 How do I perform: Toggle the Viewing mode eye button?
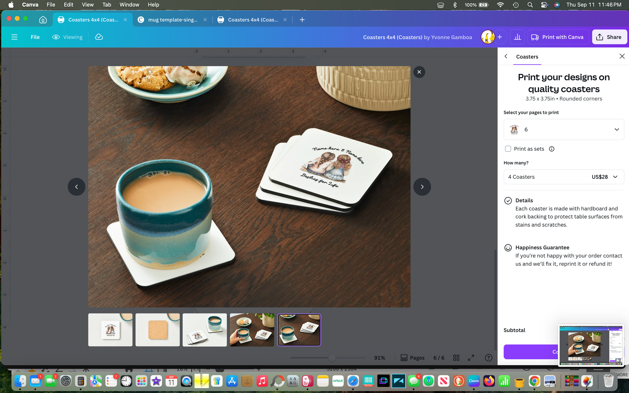point(67,37)
